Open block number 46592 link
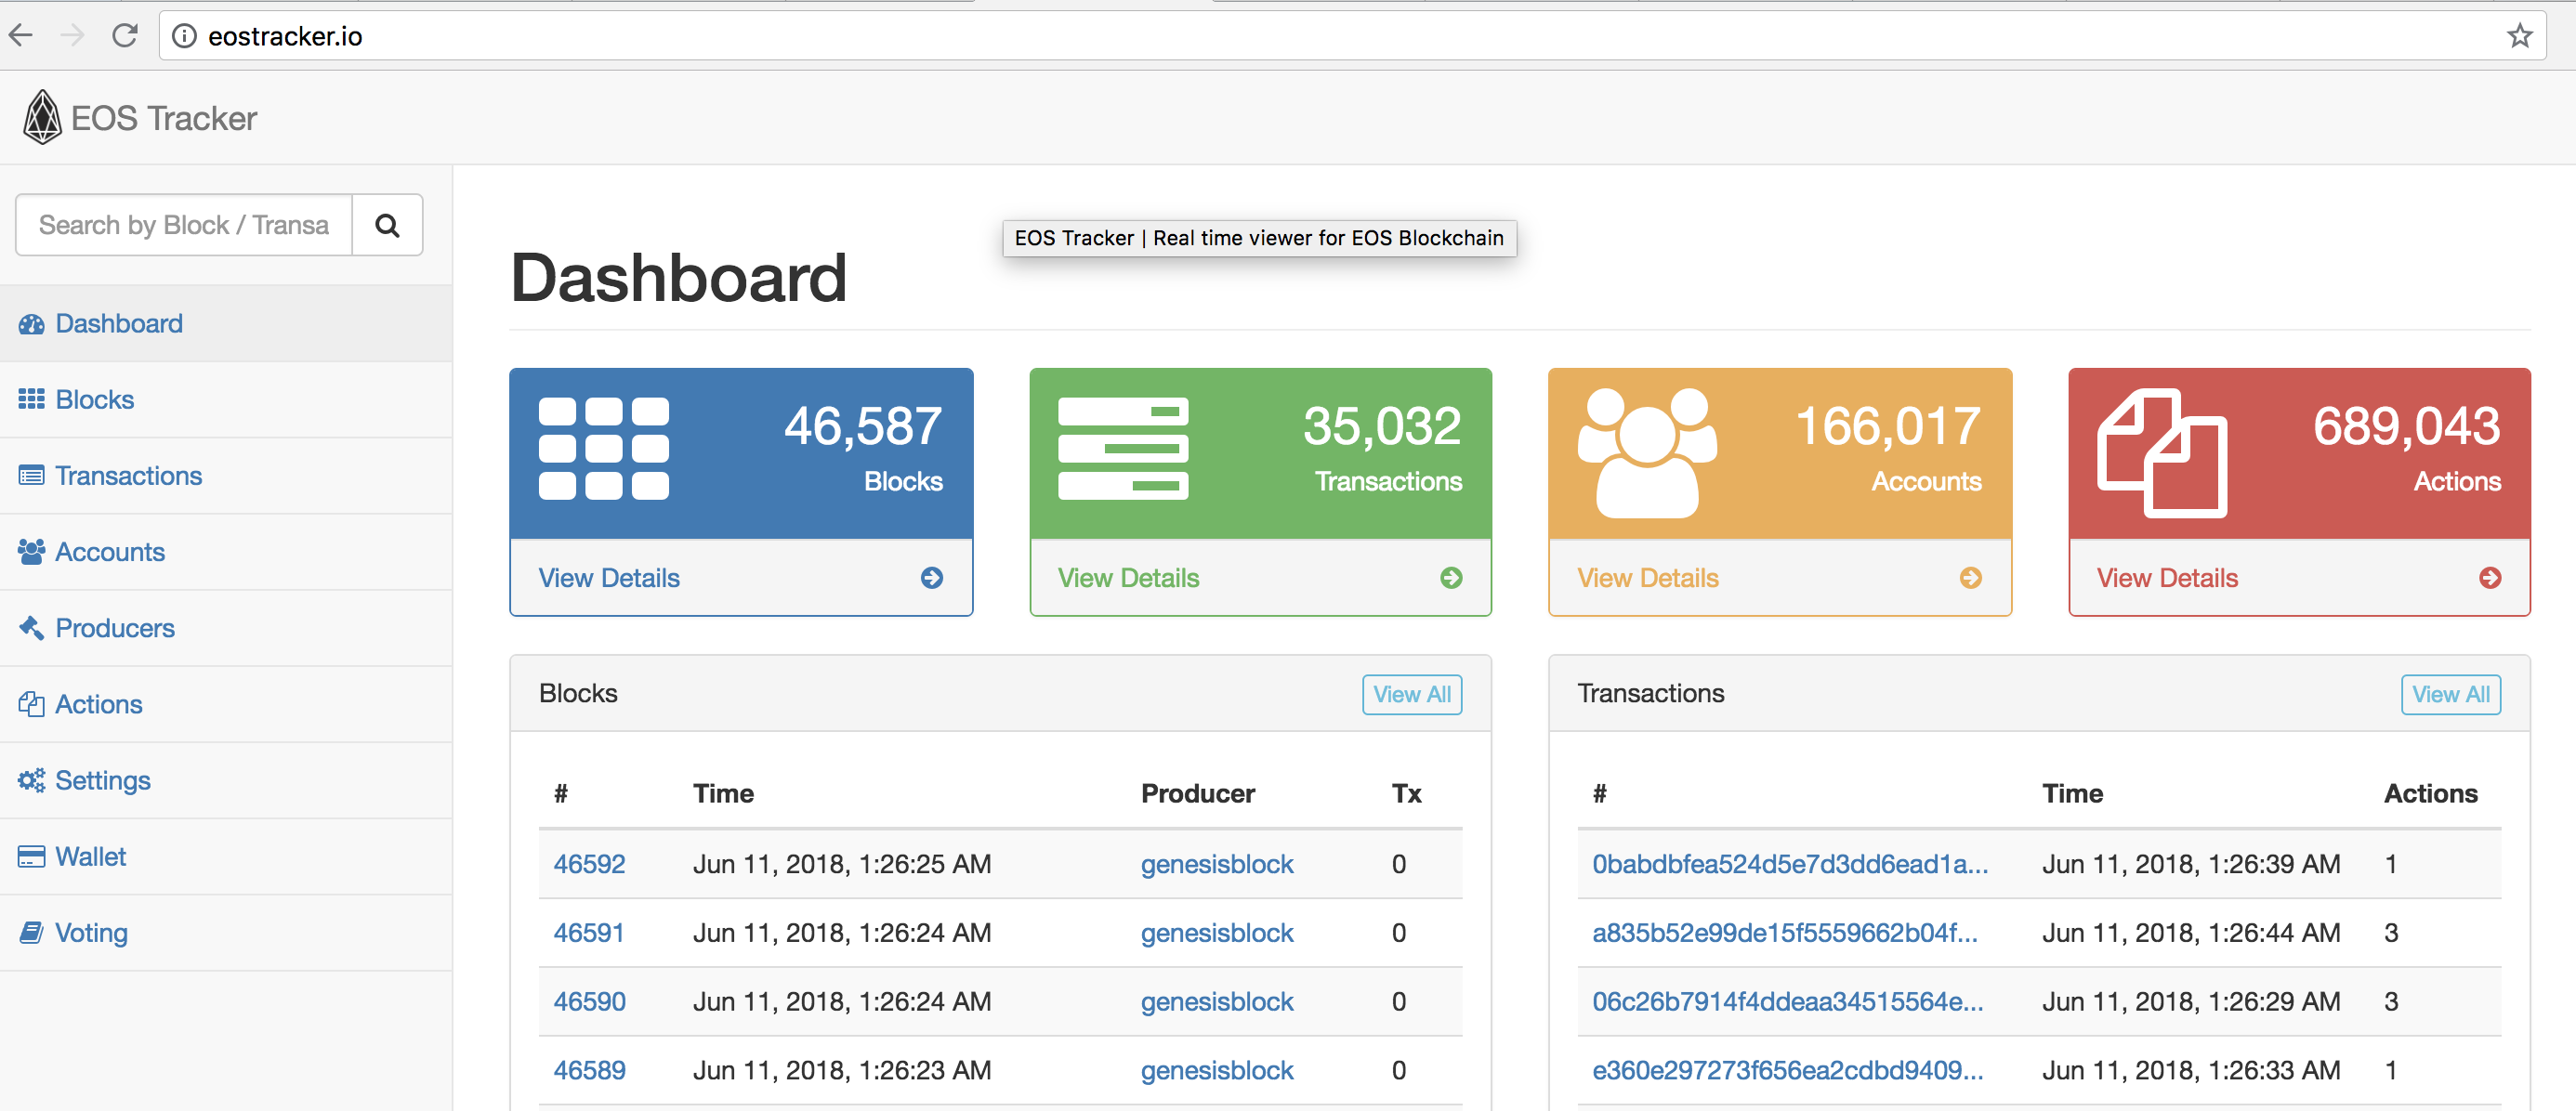The width and height of the screenshot is (2576, 1111). pyautogui.click(x=589, y=864)
